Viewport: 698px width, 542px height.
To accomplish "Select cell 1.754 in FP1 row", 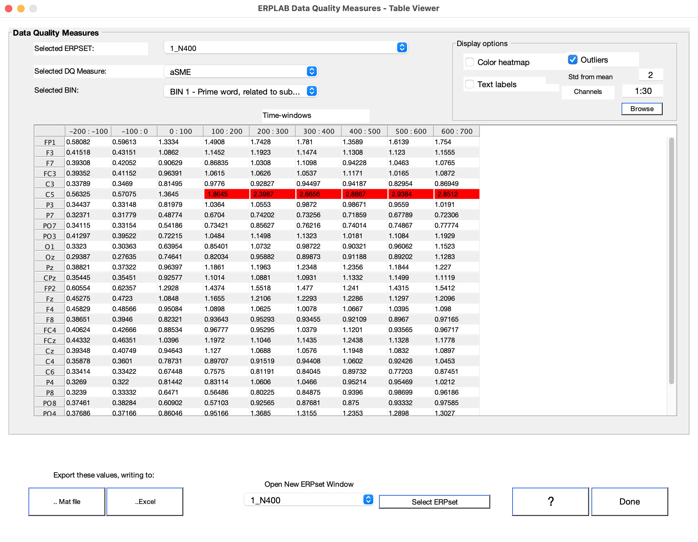I will (x=457, y=142).
